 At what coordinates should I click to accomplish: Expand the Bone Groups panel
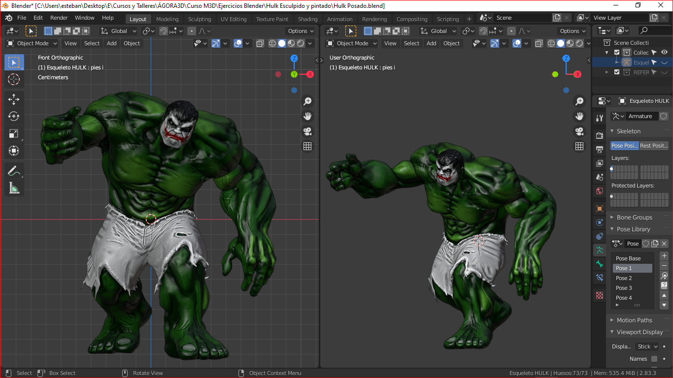point(636,217)
